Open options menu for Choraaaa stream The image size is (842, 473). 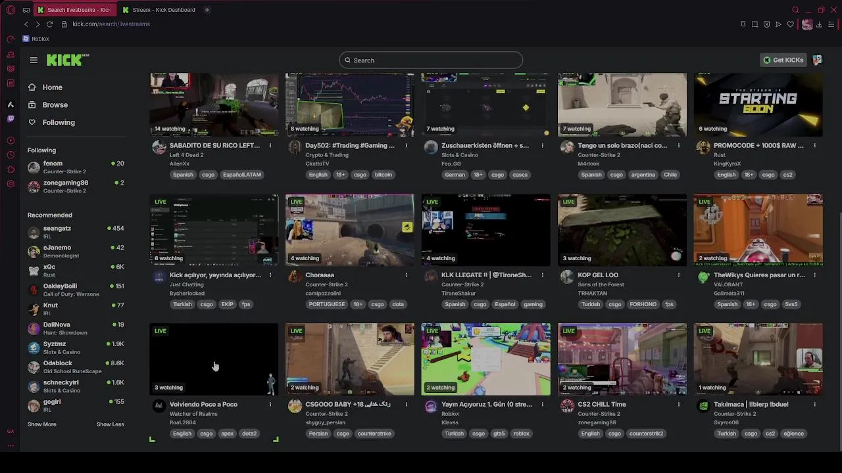click(x=407, y=275)
